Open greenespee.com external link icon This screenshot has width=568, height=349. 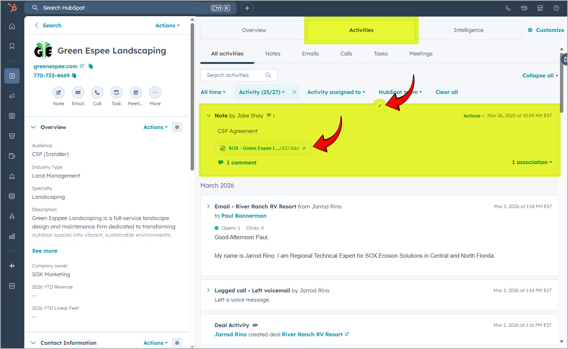click(82, 66)
